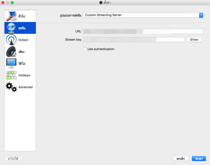
Task: Click inside the URL input field
Action: click(143, 31)
